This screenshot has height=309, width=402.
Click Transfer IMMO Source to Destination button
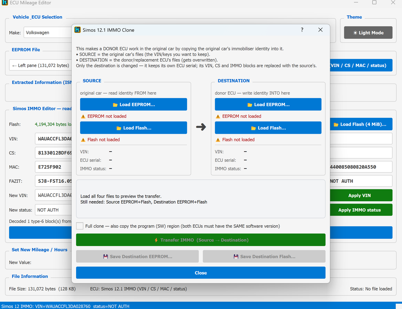click(x=201, y=240)
